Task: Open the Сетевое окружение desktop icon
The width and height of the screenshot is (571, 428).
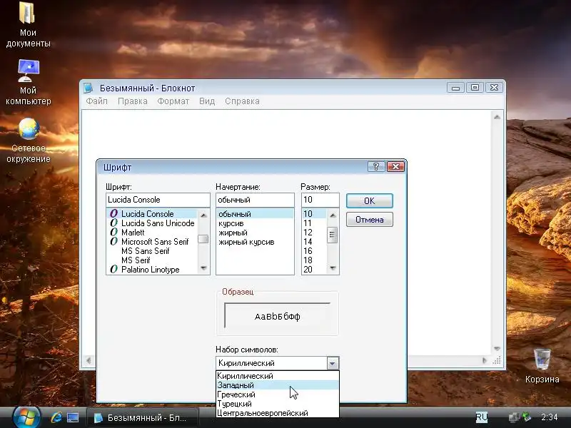Action: tap(28, 141)
